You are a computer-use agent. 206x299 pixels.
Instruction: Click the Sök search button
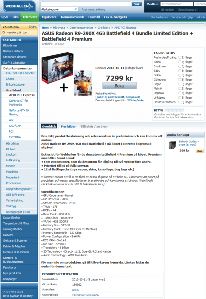(x=137, y=4)
